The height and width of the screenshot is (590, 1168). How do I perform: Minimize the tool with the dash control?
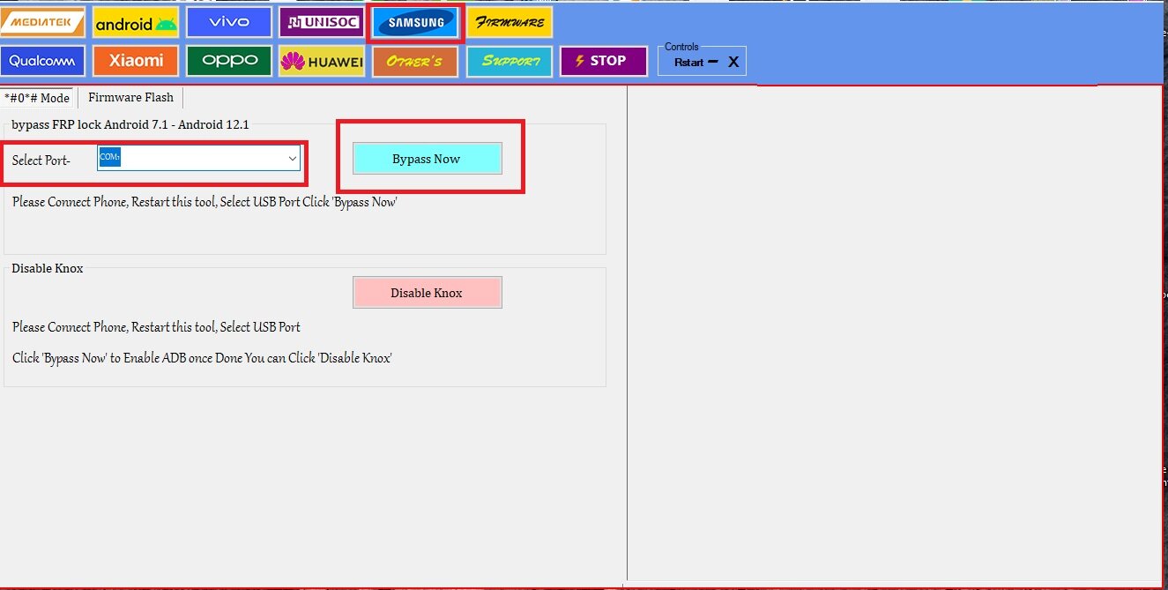click(713, 62)
